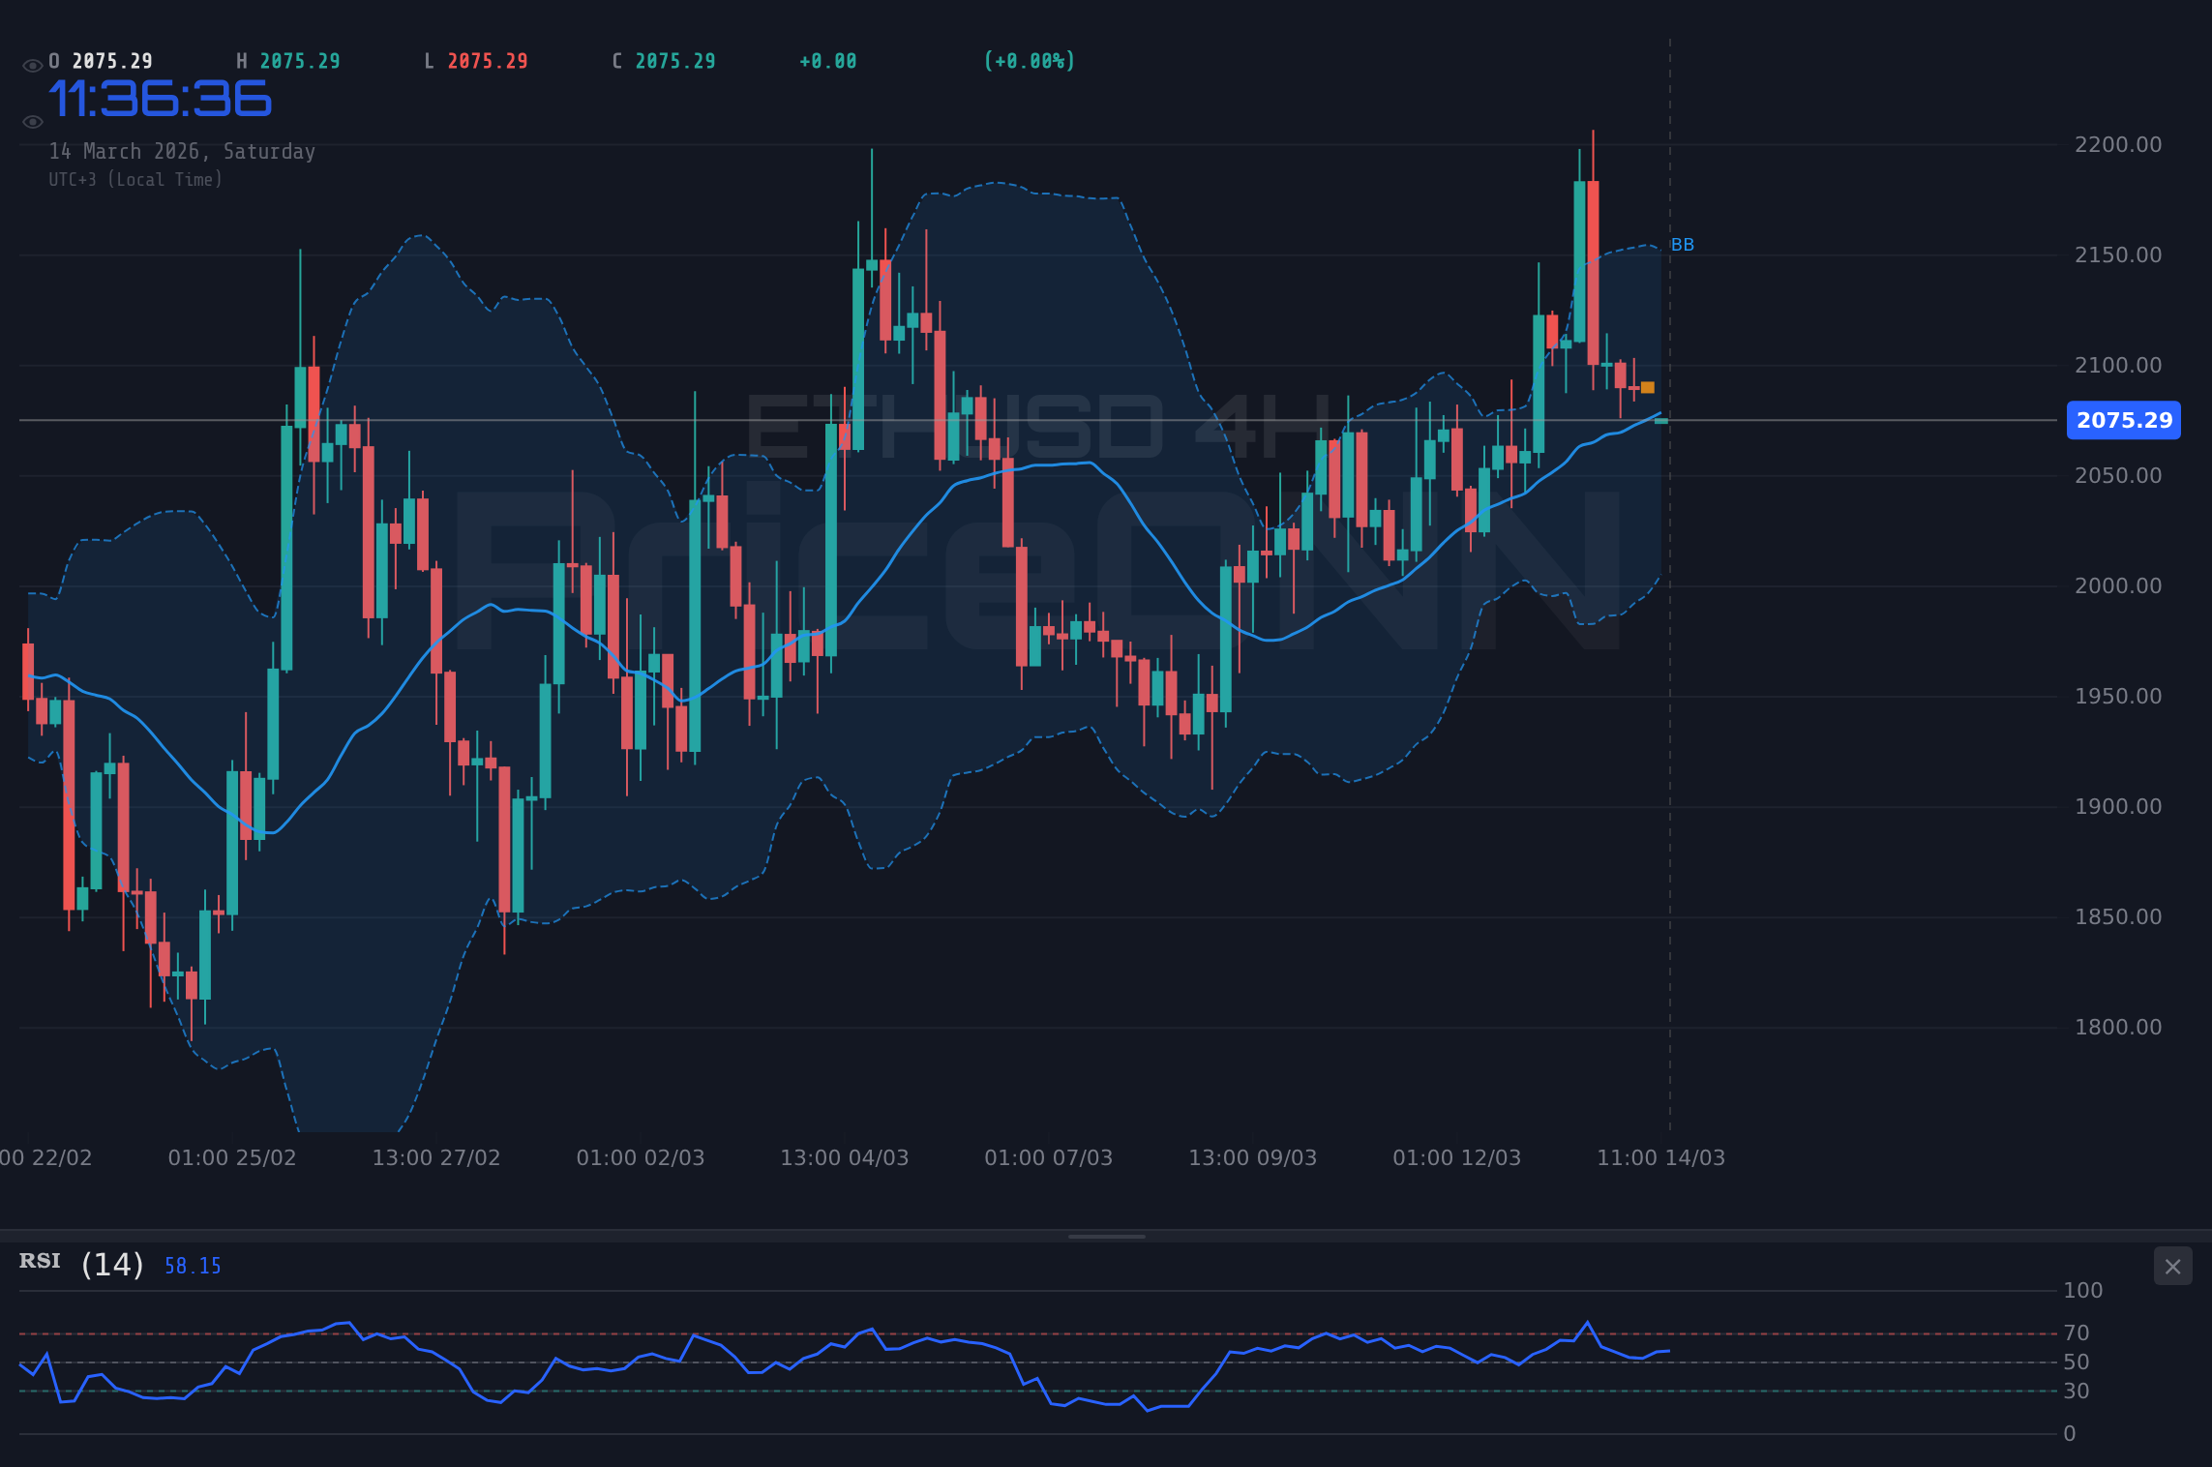Select the blue 2075.29 price tag on price axis
The height and width of the screenshot is (1467, 2212).
[2123, 420]
